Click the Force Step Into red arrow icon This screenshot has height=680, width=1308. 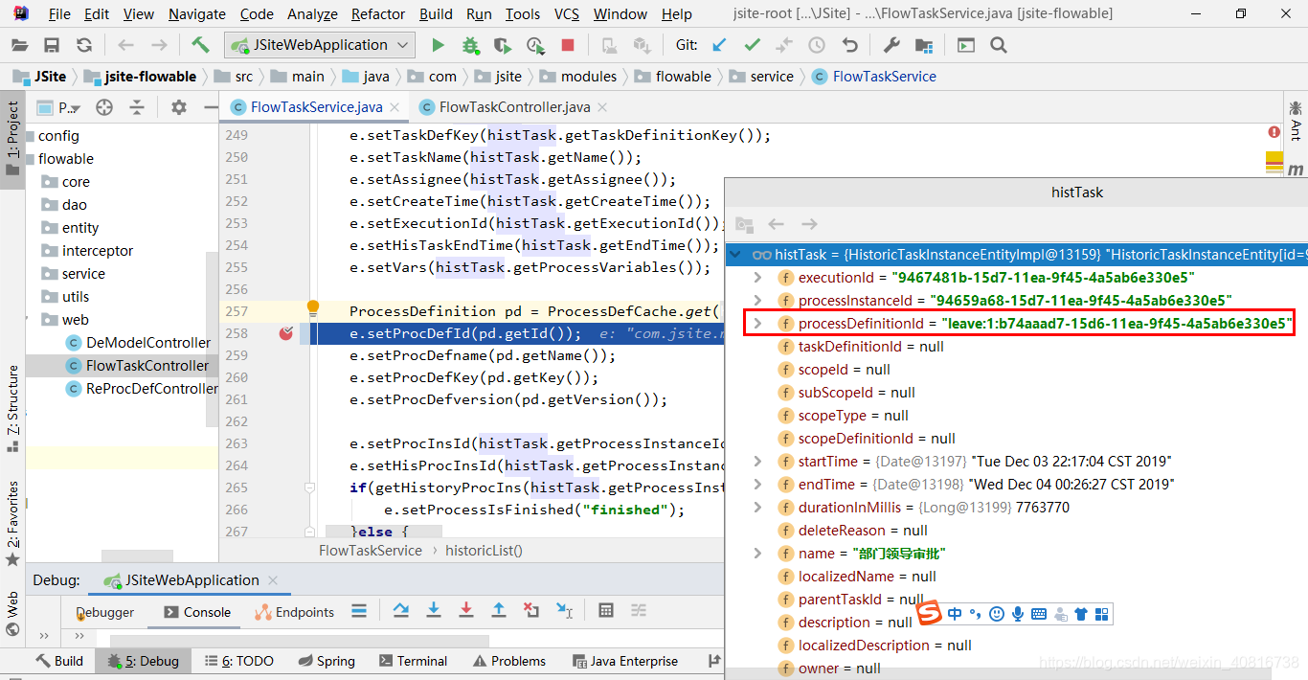coord(466,610)
